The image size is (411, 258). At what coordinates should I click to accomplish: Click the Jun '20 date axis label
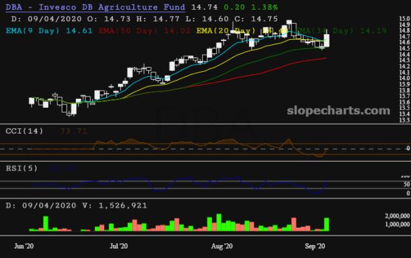[x=24, y=246]
